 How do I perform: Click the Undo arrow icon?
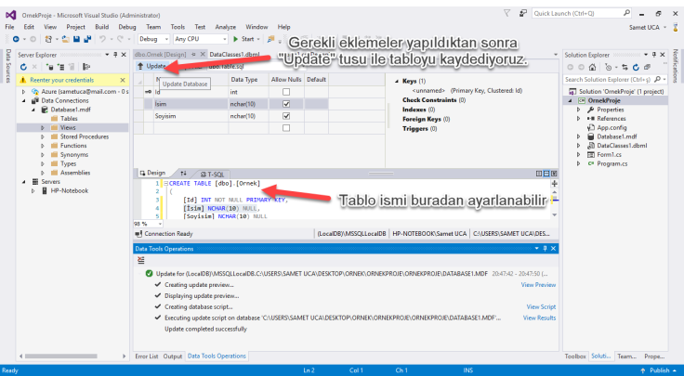(102, 39)
